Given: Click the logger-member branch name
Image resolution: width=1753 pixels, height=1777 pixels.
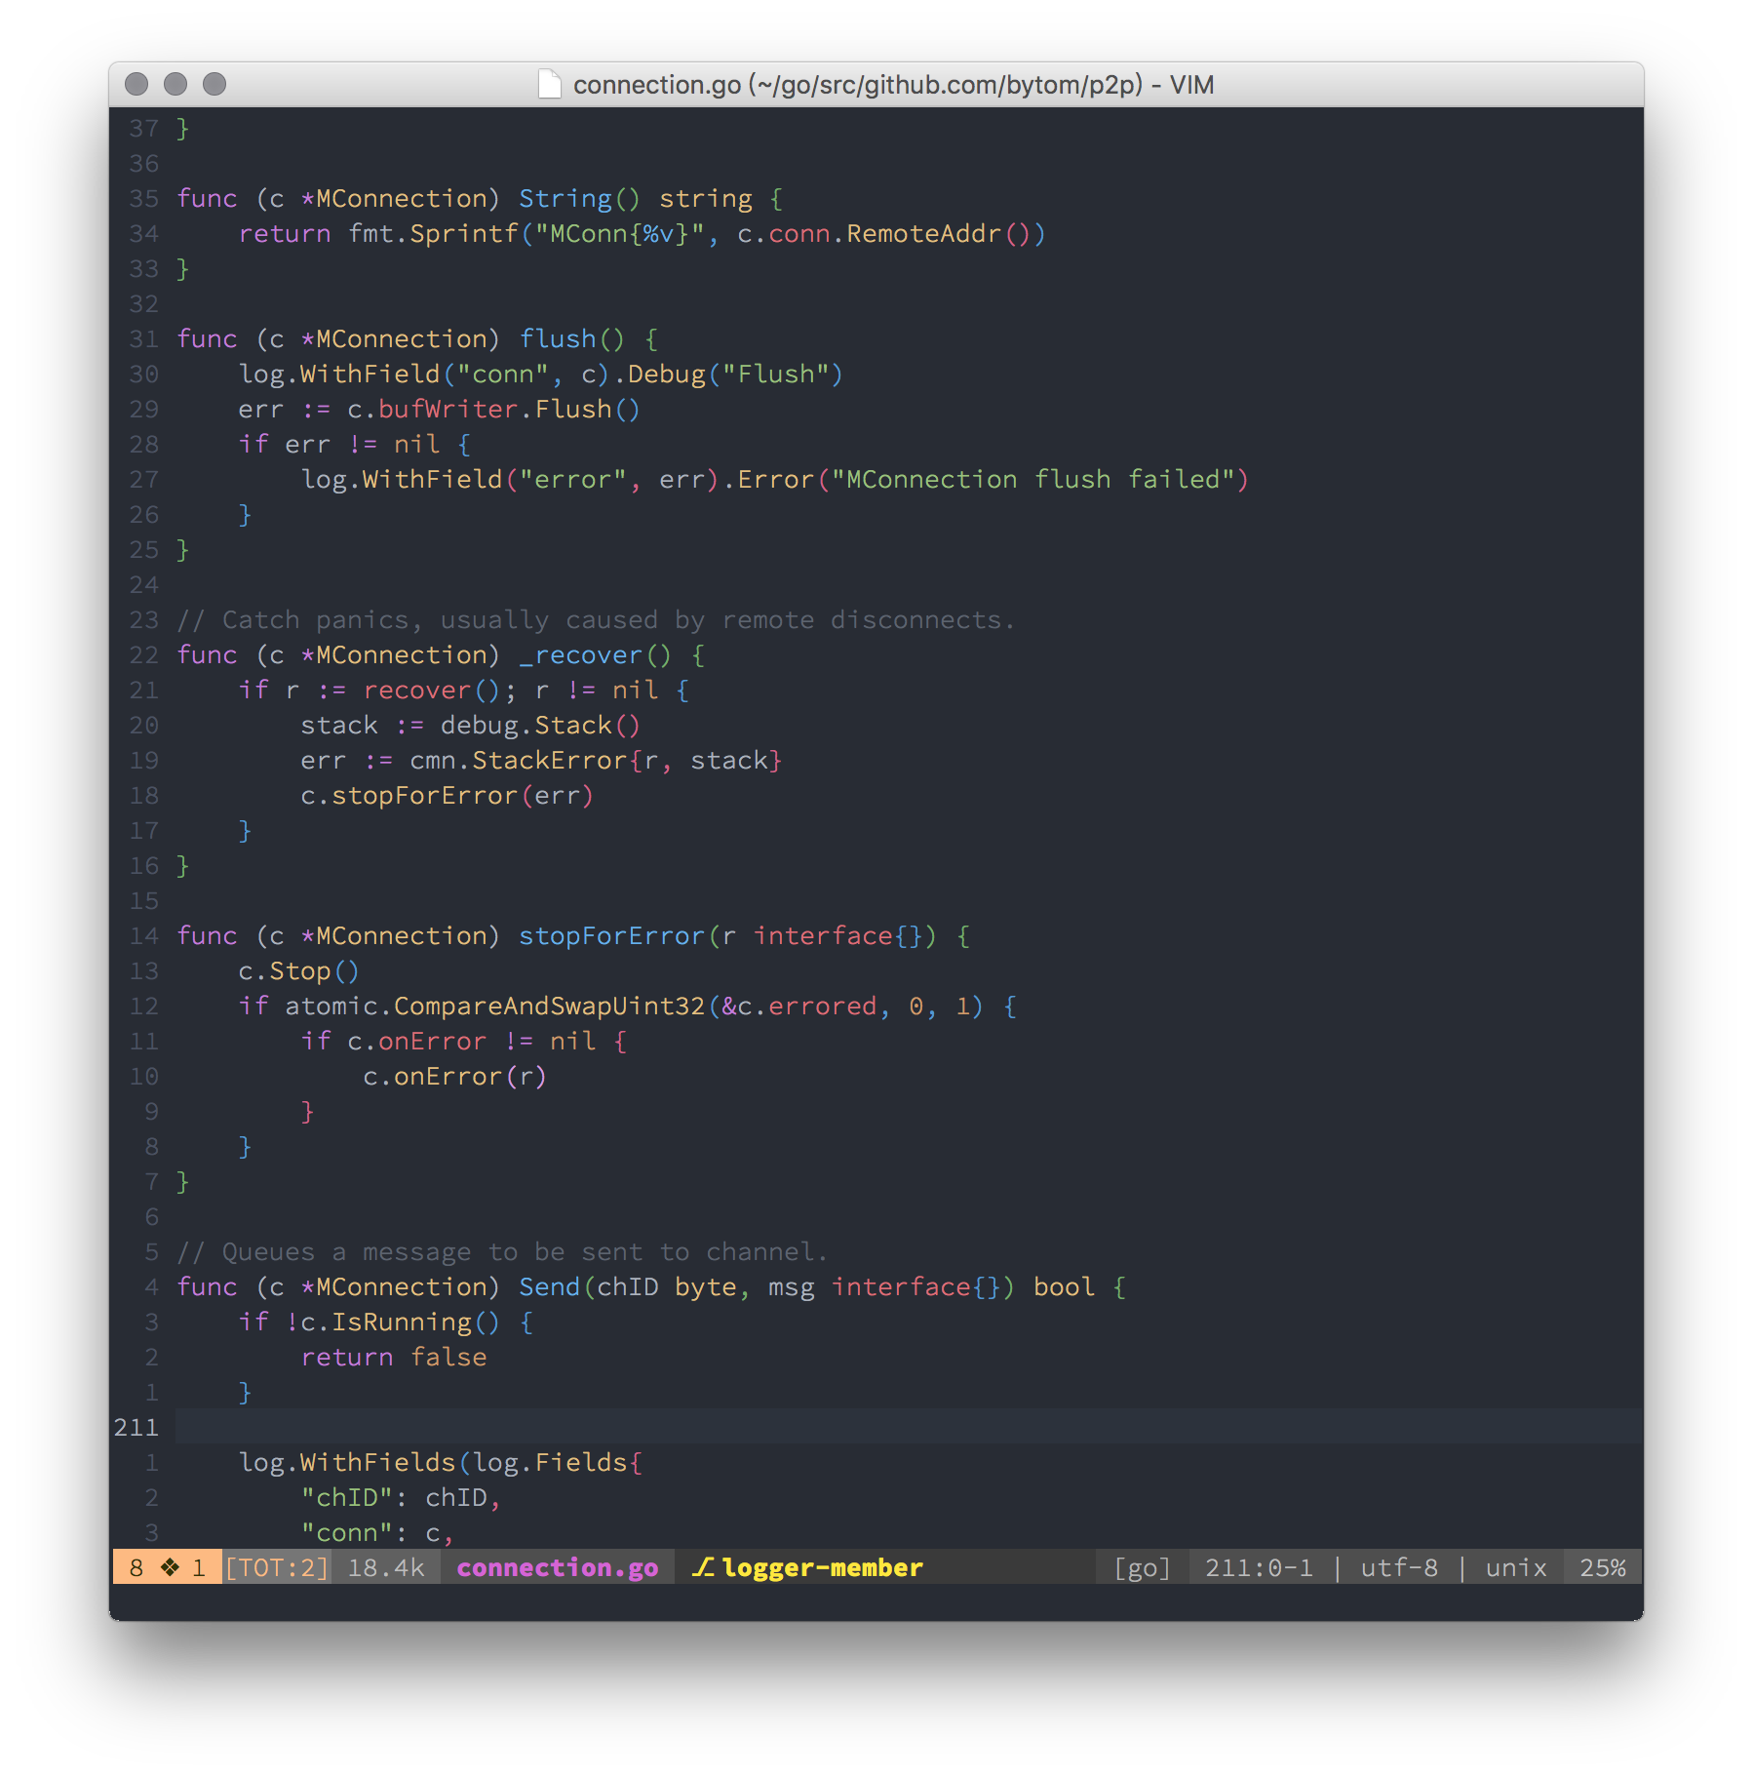Looking at the screenshot, I should click(823, 1567).
